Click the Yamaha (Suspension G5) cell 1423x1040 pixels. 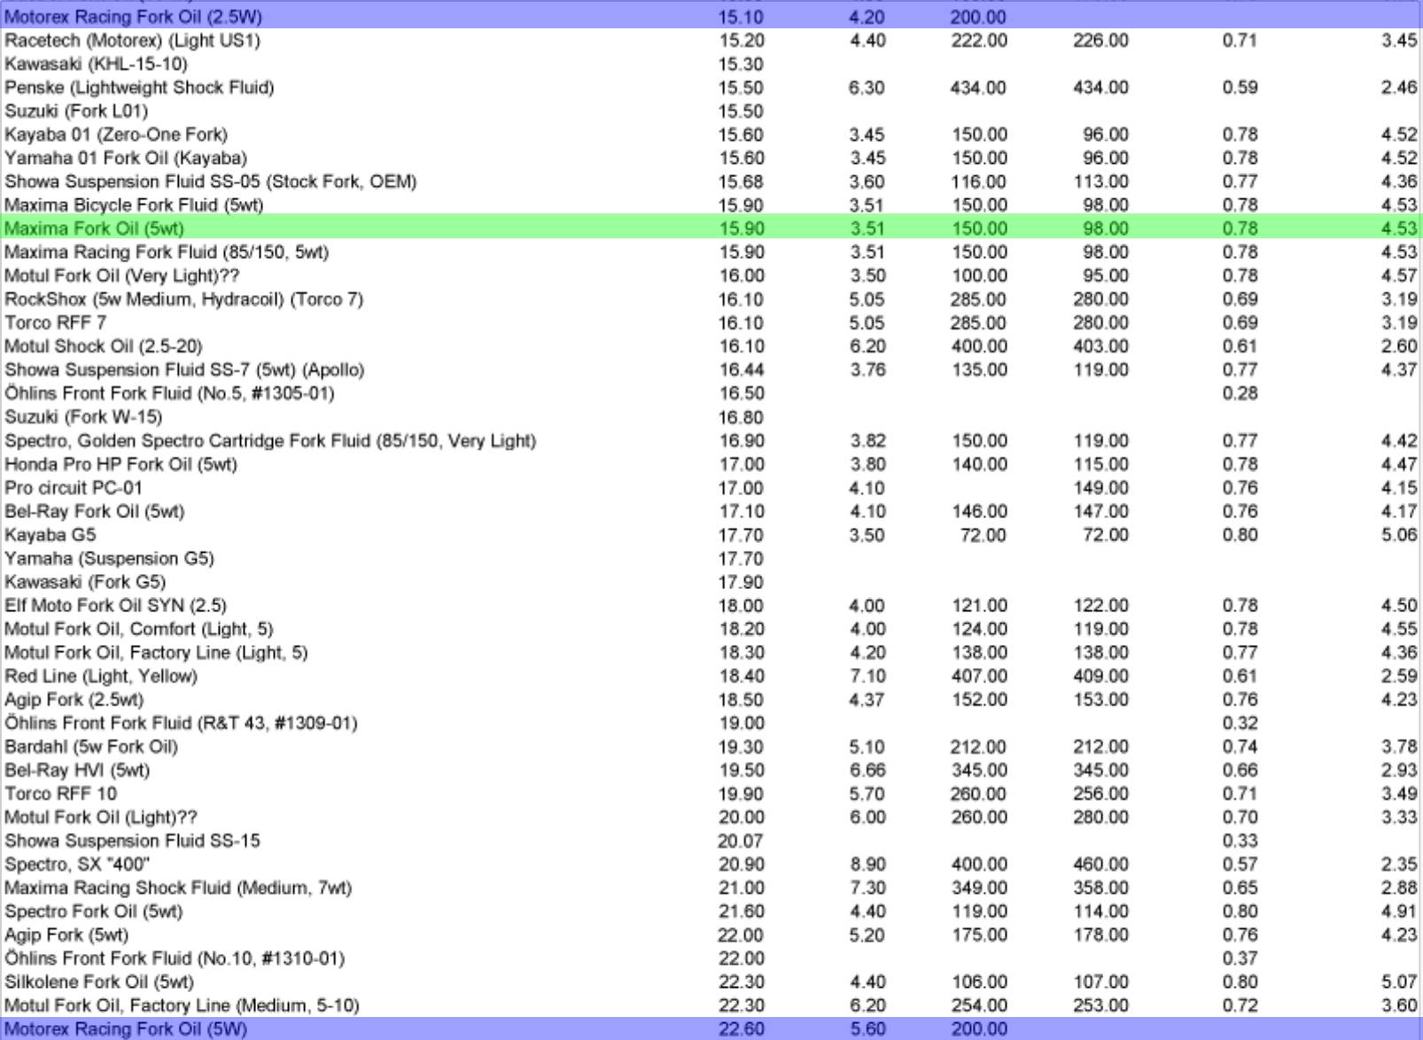tap(109, 558)
